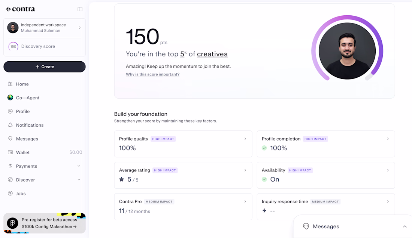Click the Profile quality 100% value

coord(127,148)
